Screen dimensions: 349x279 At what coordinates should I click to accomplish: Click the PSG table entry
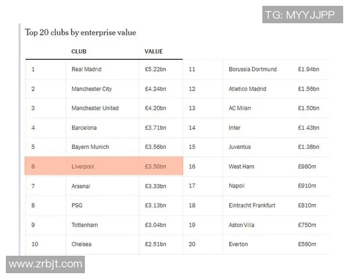coord(77,206)
